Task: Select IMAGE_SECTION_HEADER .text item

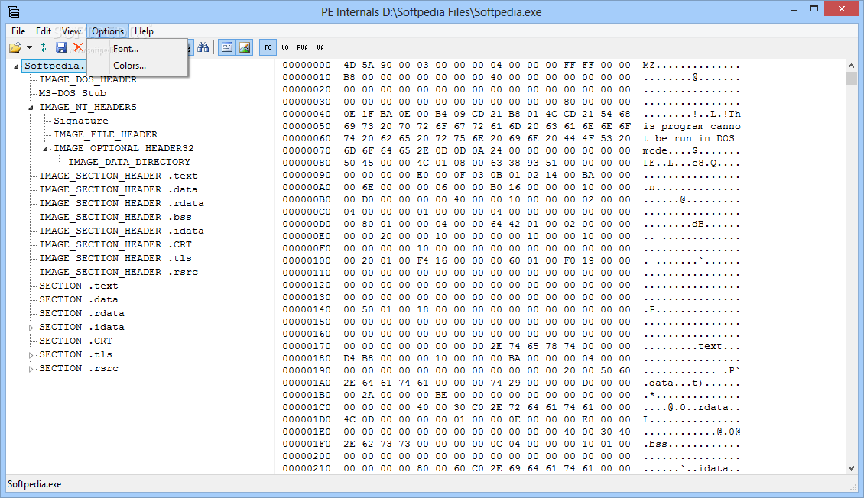Action: coord(118,176)
